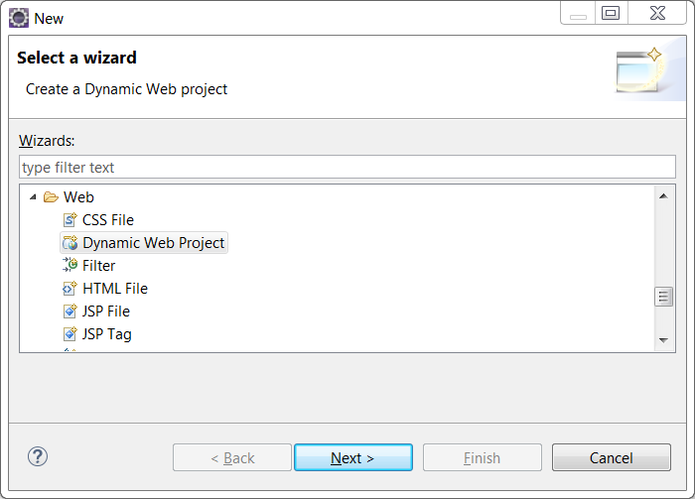Collapse the Web tree category
The height and width of the screenshot is (499, 695).
(x=33, y=197)
